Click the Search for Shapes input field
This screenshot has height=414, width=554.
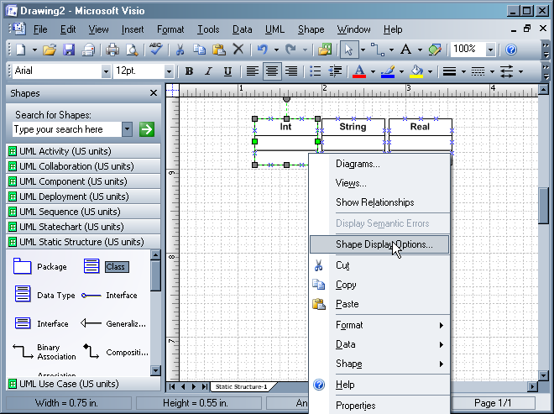pyautogui.click(x=65, y=129)
